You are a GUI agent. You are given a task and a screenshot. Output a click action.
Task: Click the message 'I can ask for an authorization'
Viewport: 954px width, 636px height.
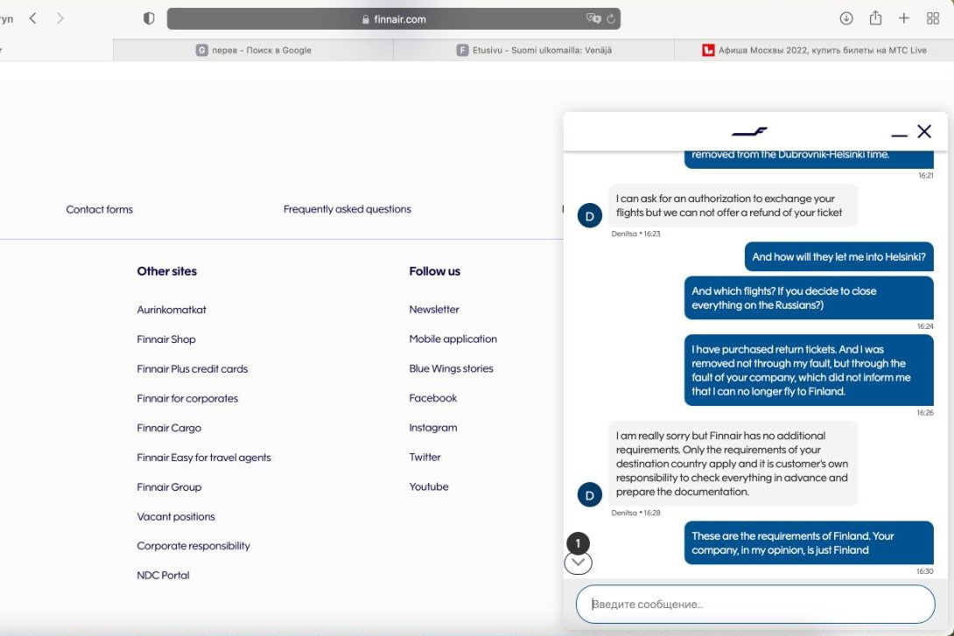(733, 206)
